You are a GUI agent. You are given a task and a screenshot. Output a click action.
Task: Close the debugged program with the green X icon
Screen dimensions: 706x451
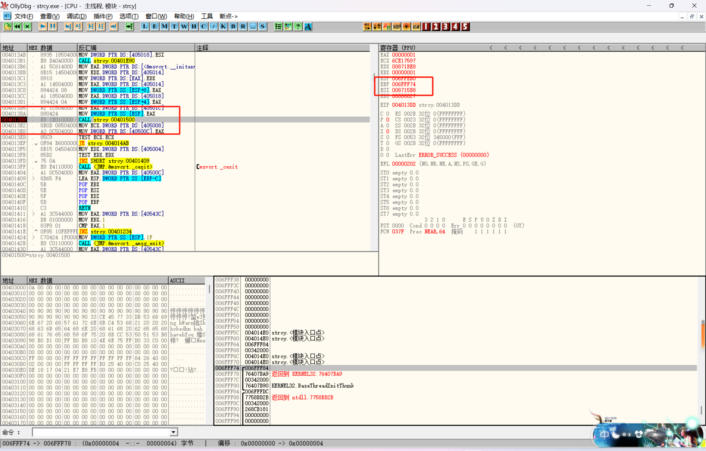tap(27, 27)
